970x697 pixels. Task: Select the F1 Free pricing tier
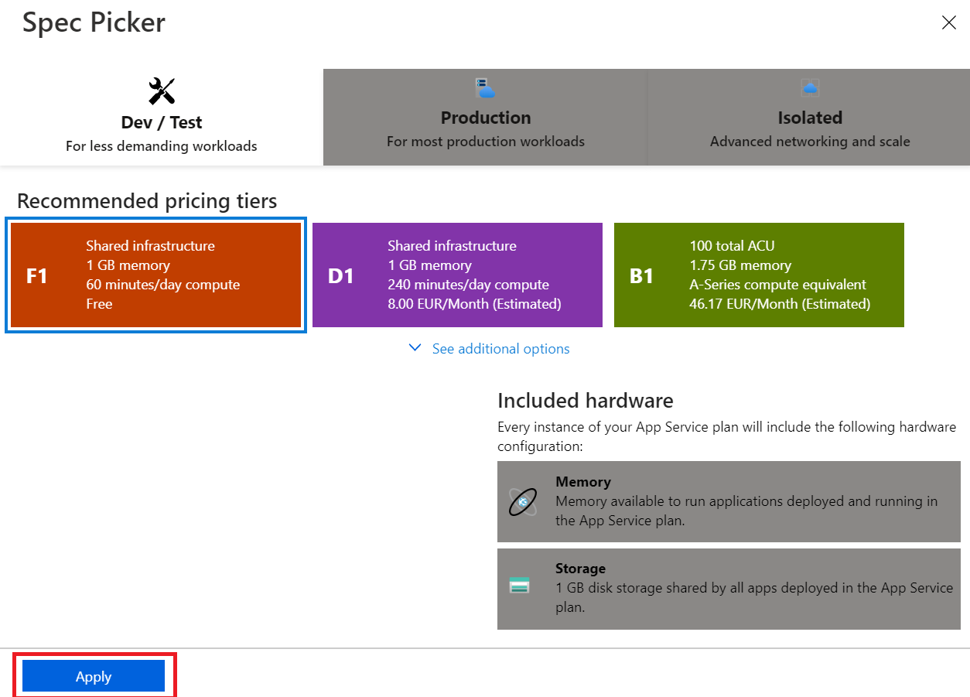pyautogui.click(x=155, y=275)
